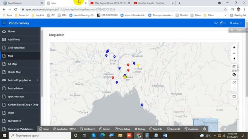Click Edit Page 5 button

tap(88, 129)
